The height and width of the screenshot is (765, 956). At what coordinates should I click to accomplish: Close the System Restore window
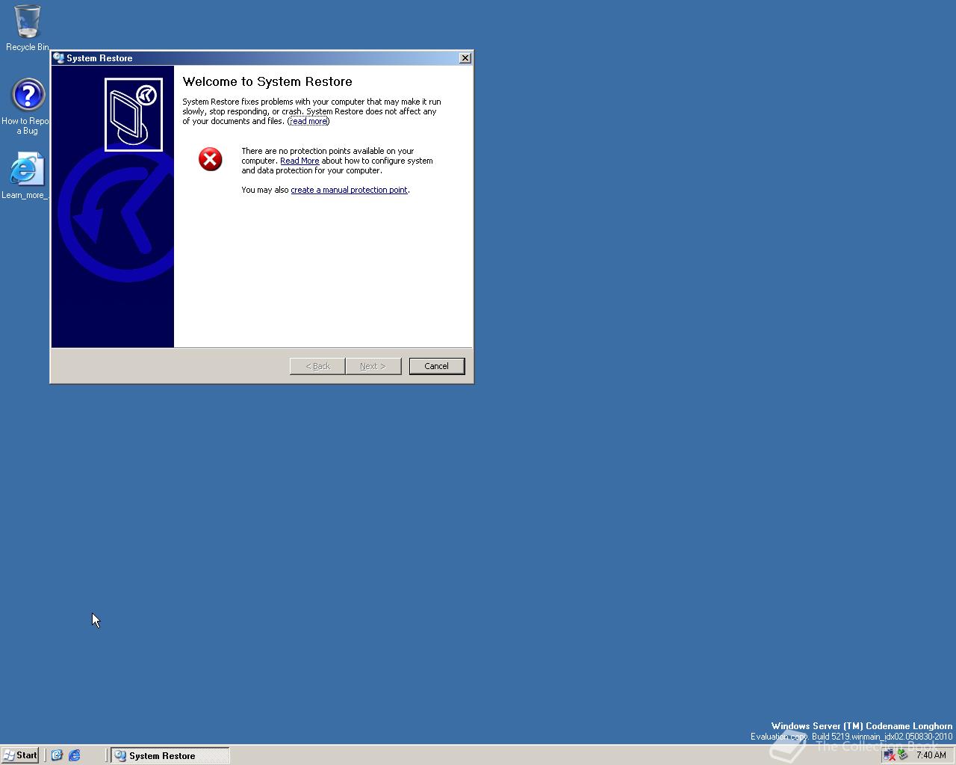465,58
